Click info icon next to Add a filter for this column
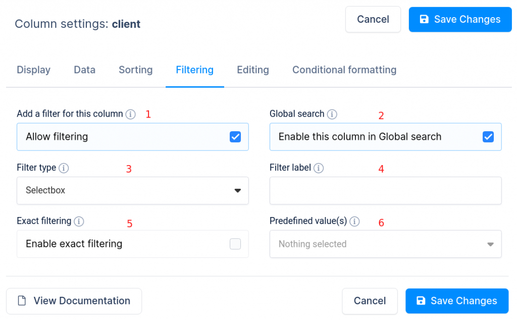The height and width of the screenshot is (320, 517). tap(131, 114)
